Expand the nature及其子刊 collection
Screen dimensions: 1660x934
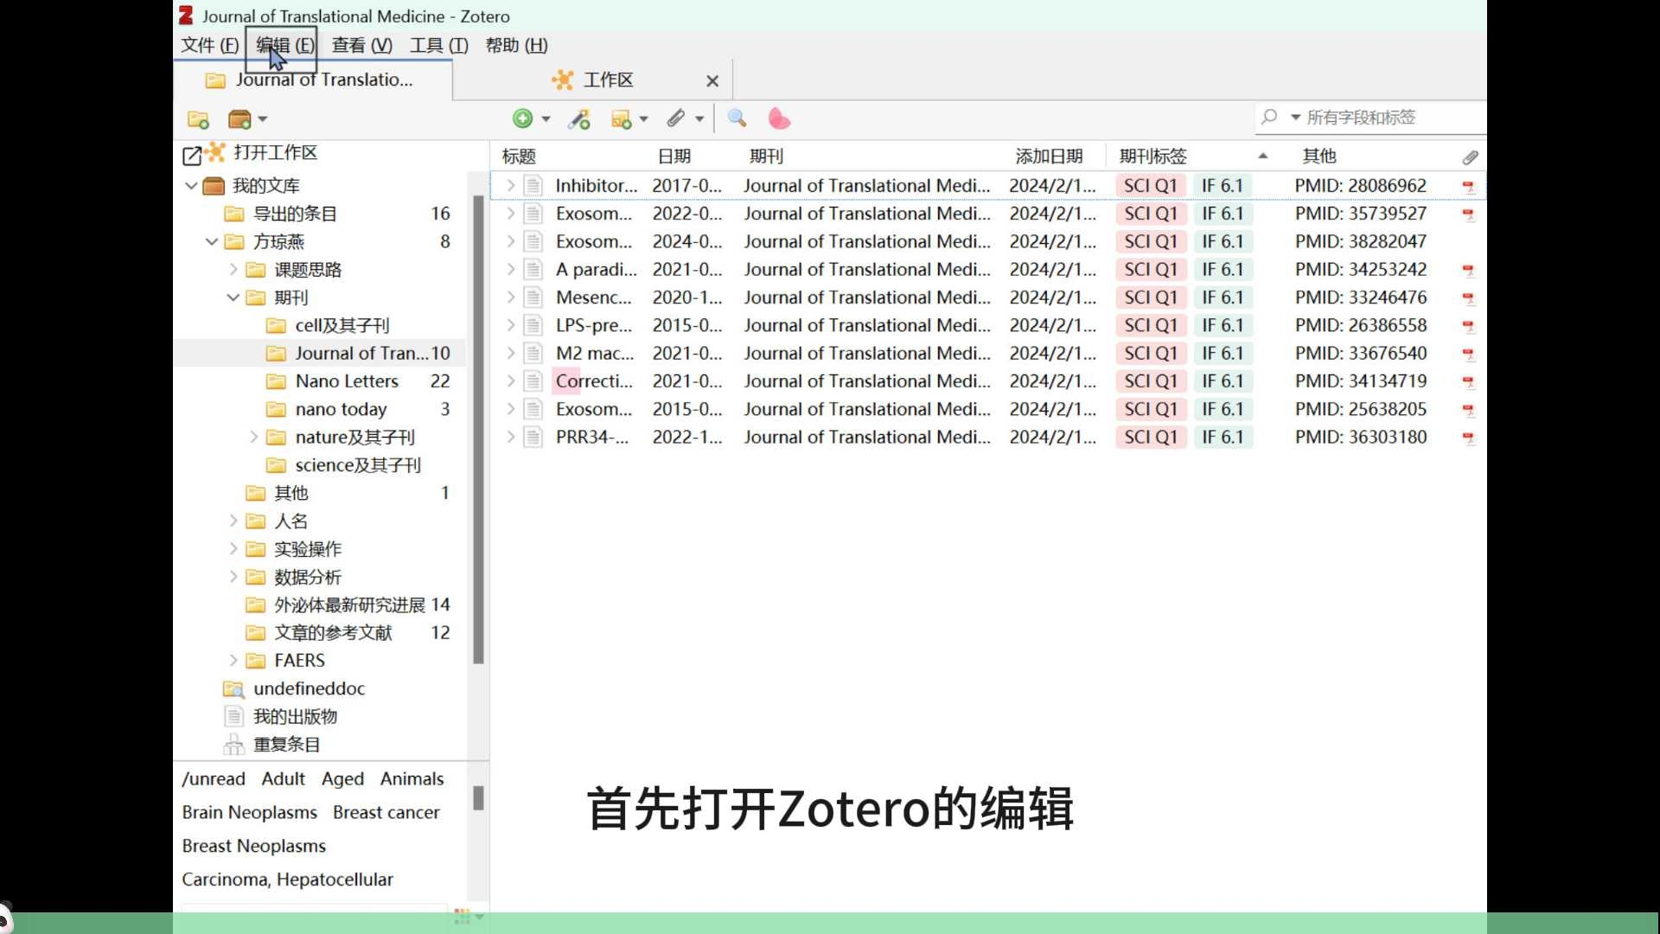pos(254,438)
